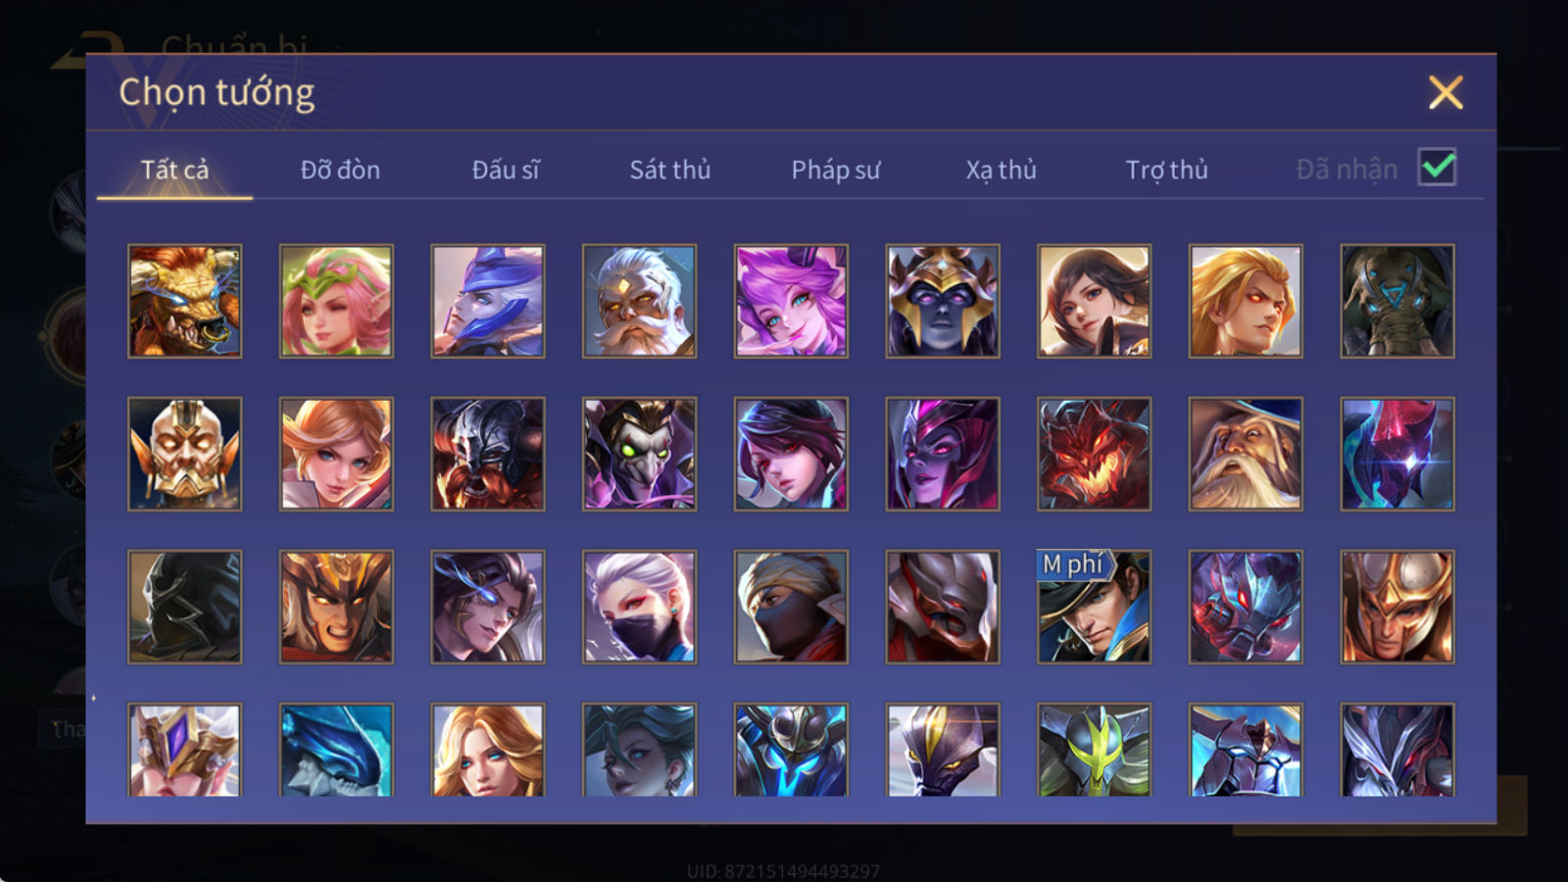
Task: Switch to the 'Đỡ đòn' tab
Action: point(340,170)
